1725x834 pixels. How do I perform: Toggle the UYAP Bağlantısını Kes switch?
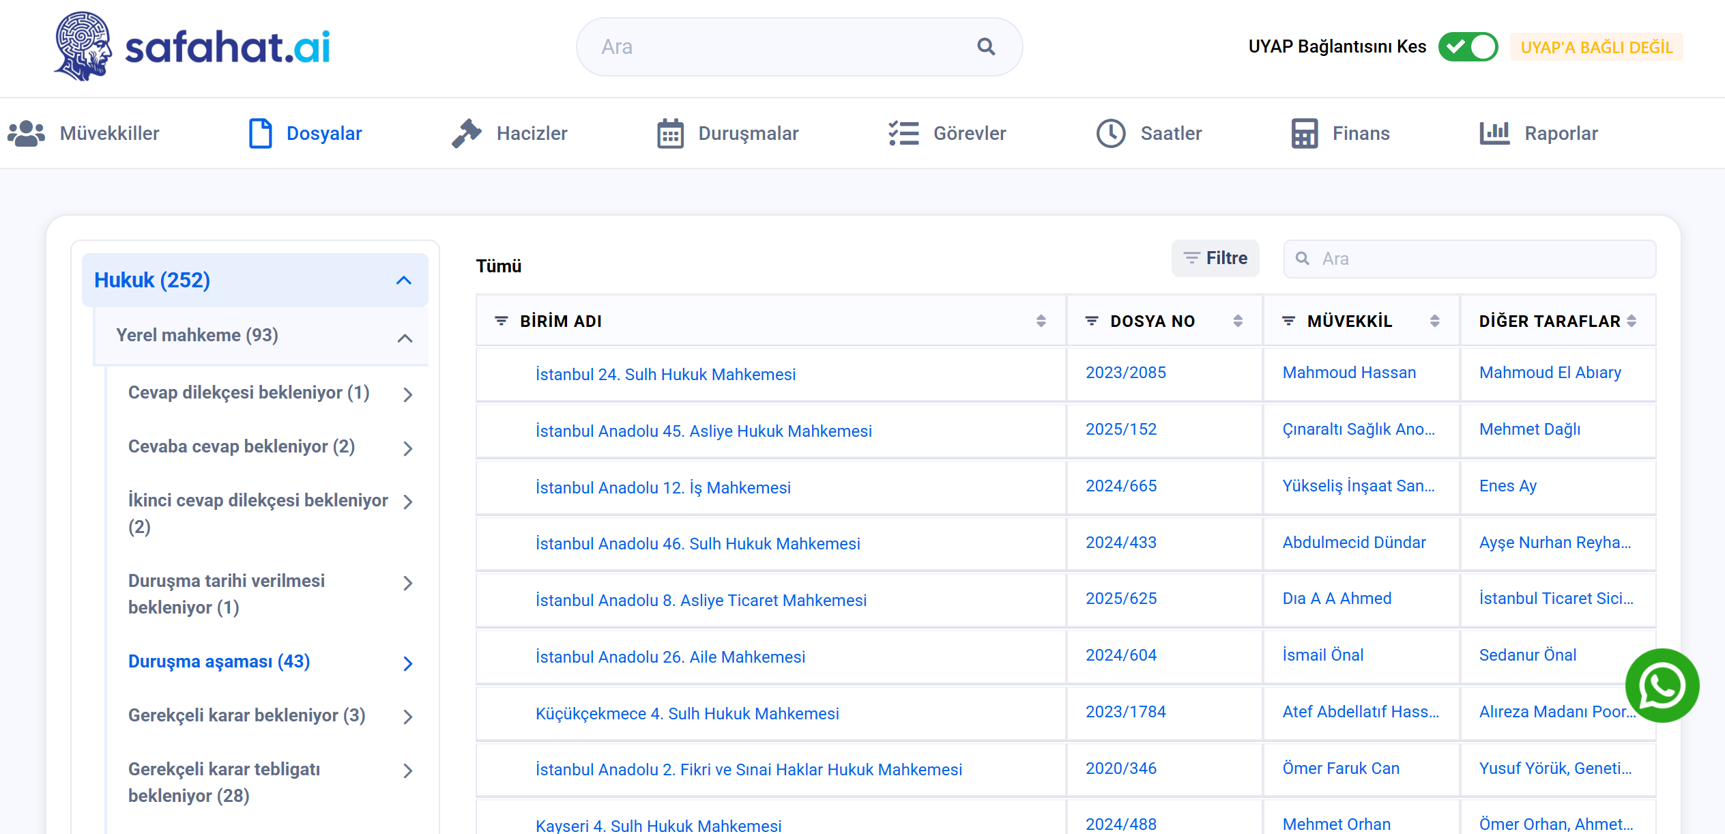pos(1468,46)
